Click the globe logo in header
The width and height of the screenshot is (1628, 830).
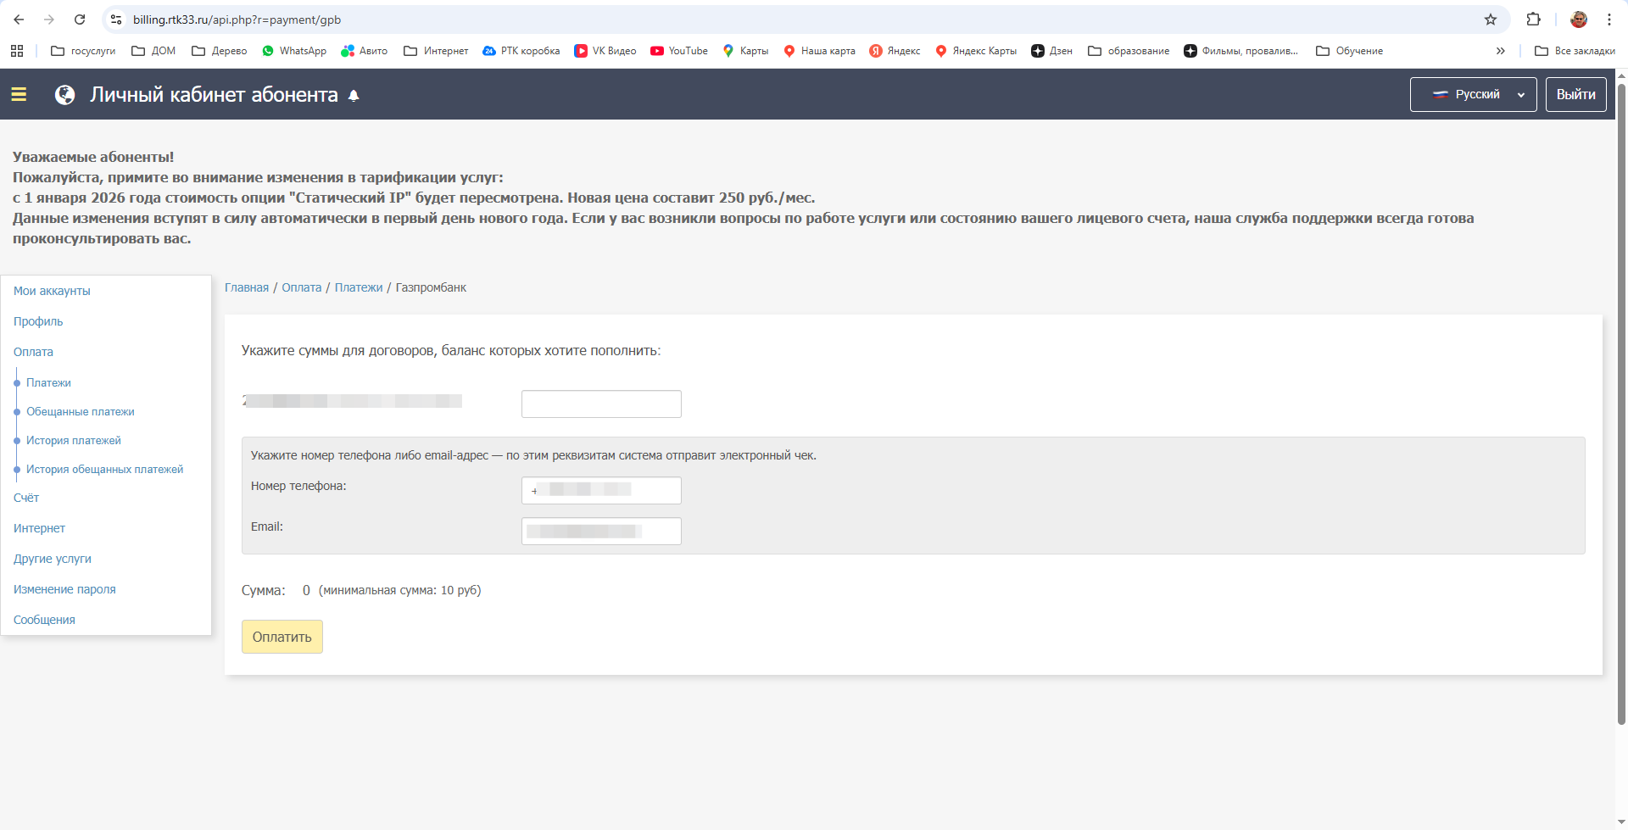click(65, 95)
